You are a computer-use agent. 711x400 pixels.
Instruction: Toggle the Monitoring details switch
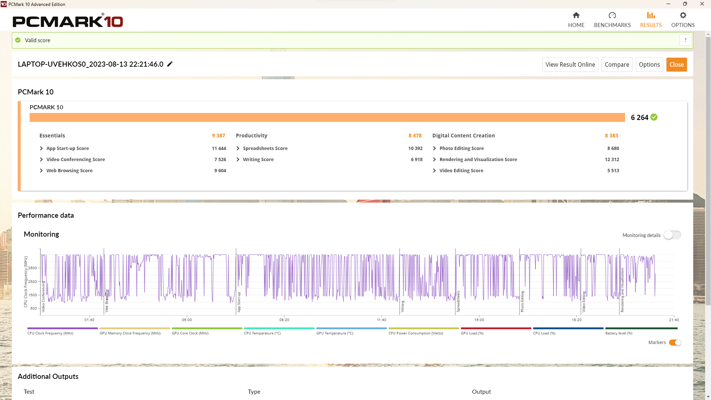point(672,235)
